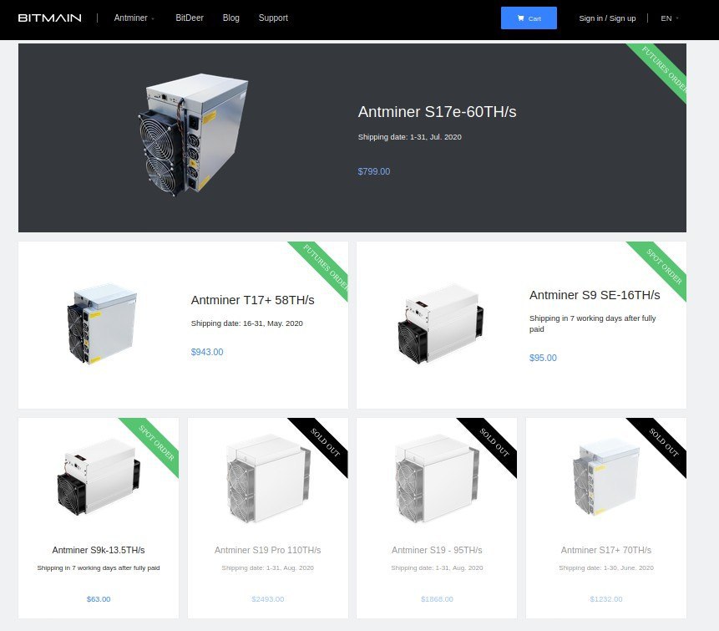Click Sold Out ribbon on S17+ card
Screen dimensions: 719x631
(x=664, y=442)
